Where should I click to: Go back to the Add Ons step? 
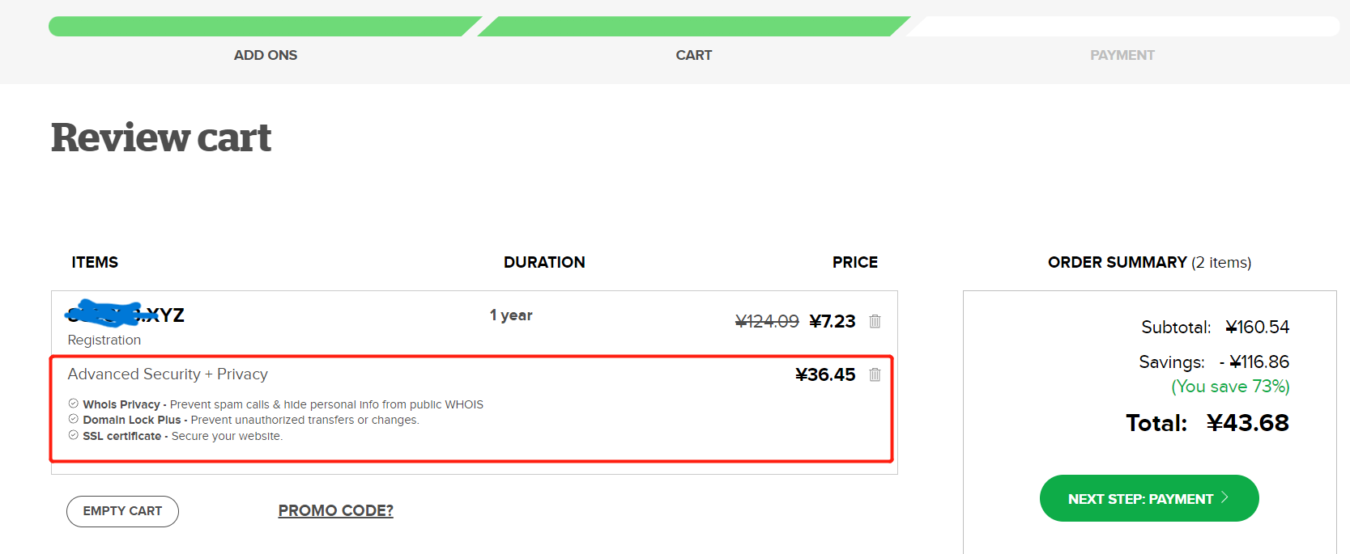point(266,55)
